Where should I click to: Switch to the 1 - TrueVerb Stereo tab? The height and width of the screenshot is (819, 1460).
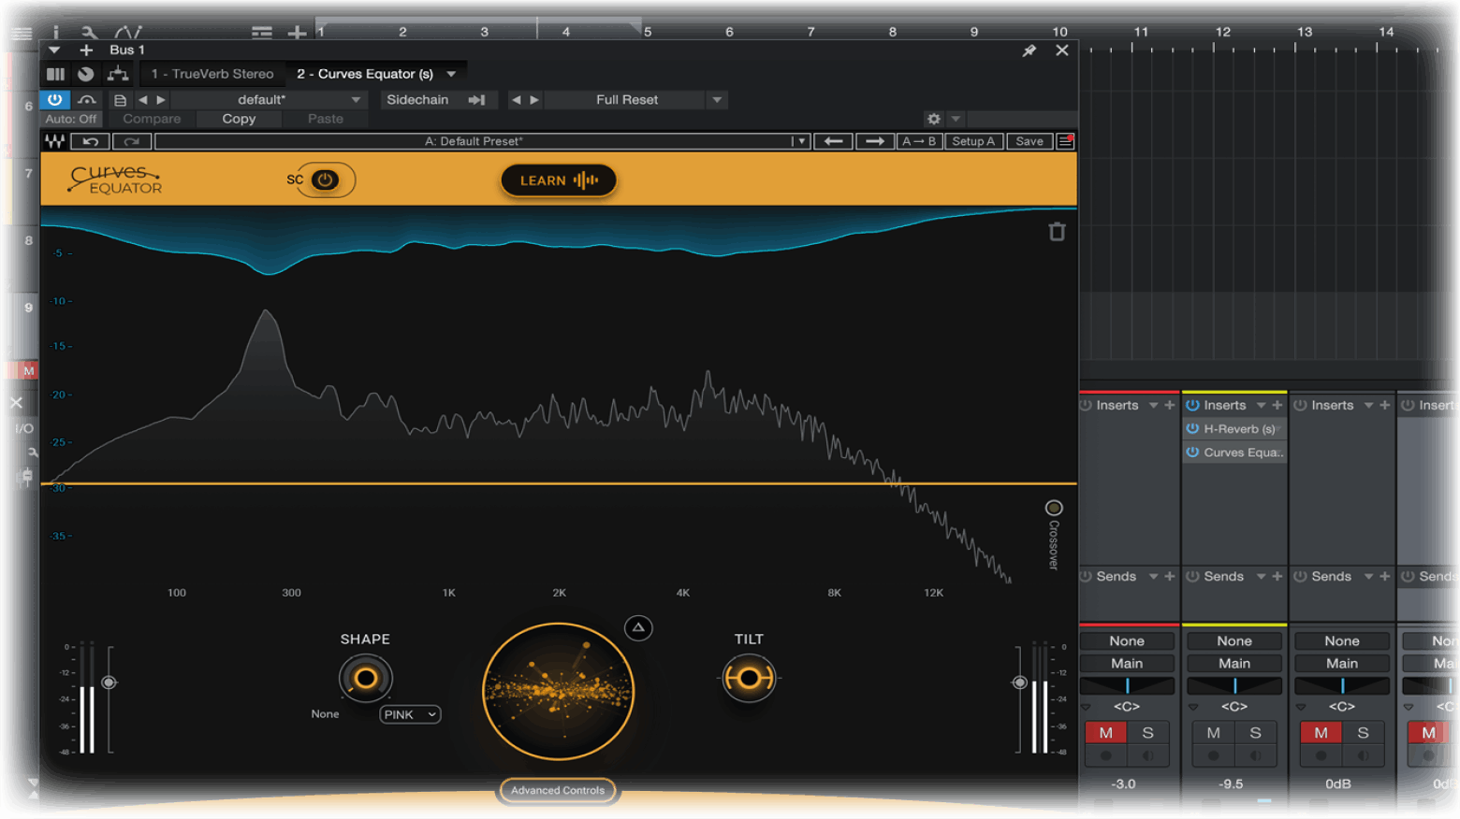coord(212,74)
